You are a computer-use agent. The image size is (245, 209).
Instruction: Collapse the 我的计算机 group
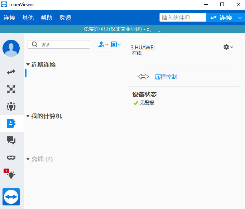(x=28, y=116)
